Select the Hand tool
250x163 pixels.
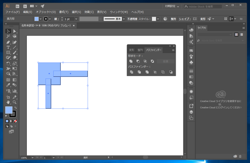tap(8, 102)
